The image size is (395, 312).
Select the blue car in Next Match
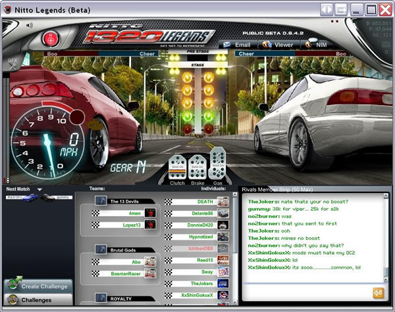pos(30,197)
